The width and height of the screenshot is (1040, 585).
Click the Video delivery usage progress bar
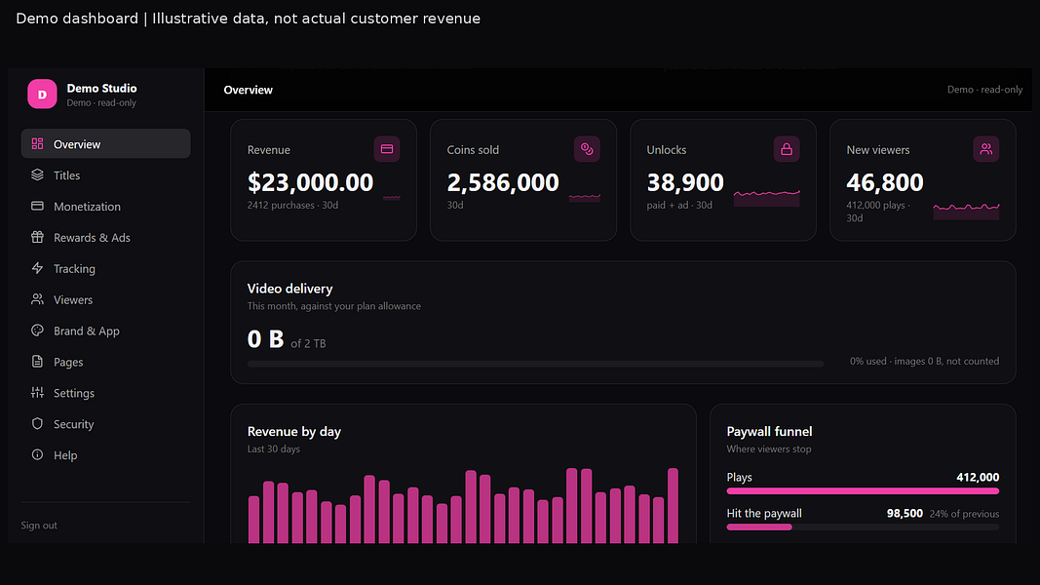tap(535, 364)
